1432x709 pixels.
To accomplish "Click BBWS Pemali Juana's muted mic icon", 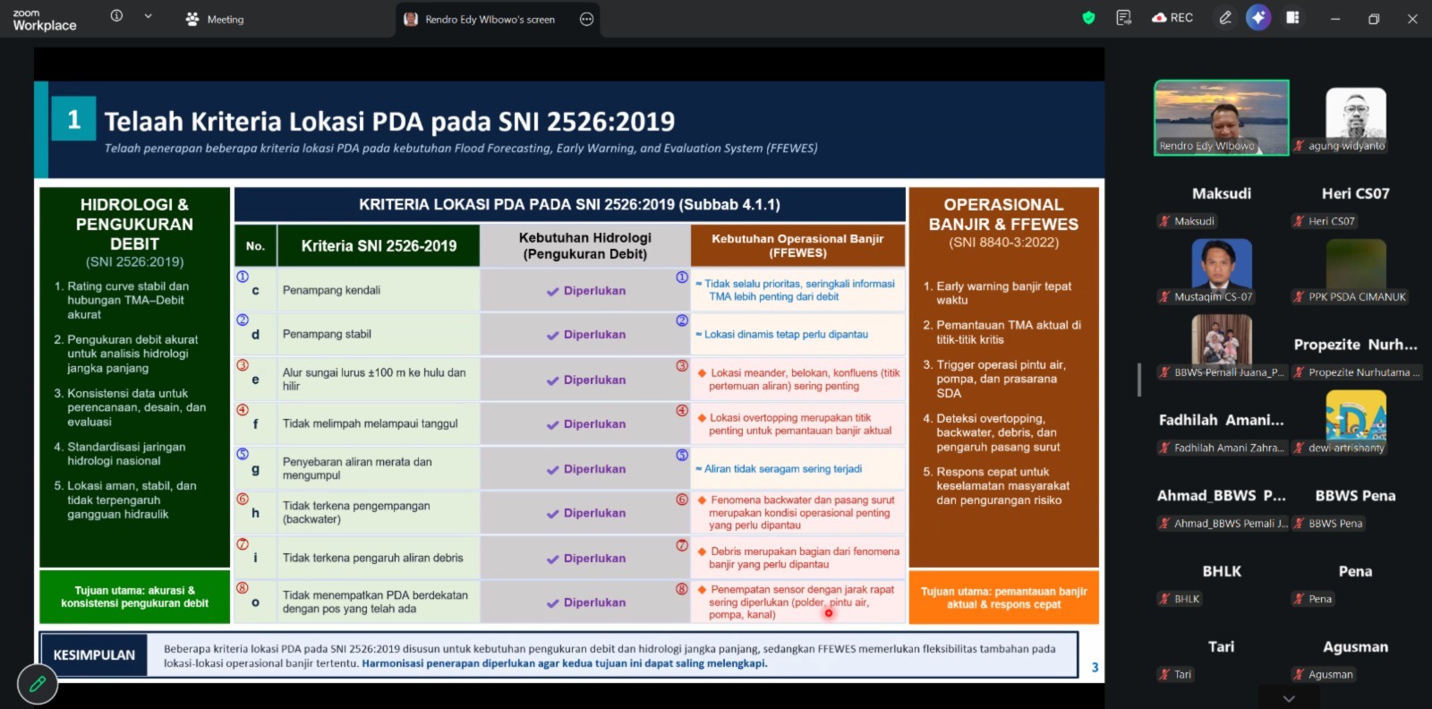I will click(x=1164, y=372).
